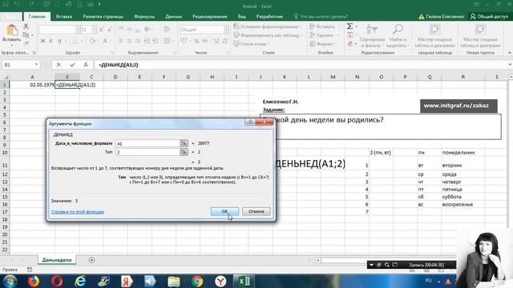Select the Деньнедели sheet tab
This screenshot has height=288, width=513.
click(57, 260)
